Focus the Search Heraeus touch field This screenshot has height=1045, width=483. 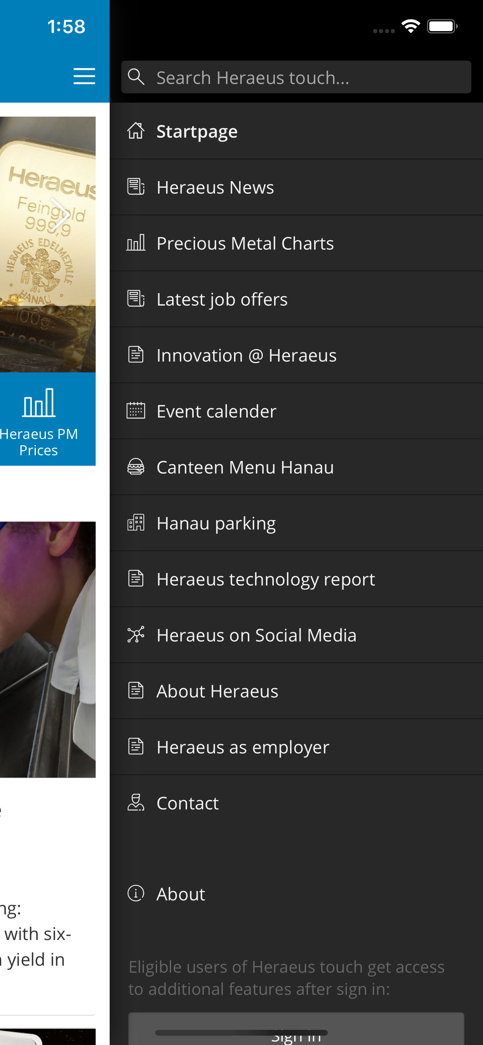(296, 77)
